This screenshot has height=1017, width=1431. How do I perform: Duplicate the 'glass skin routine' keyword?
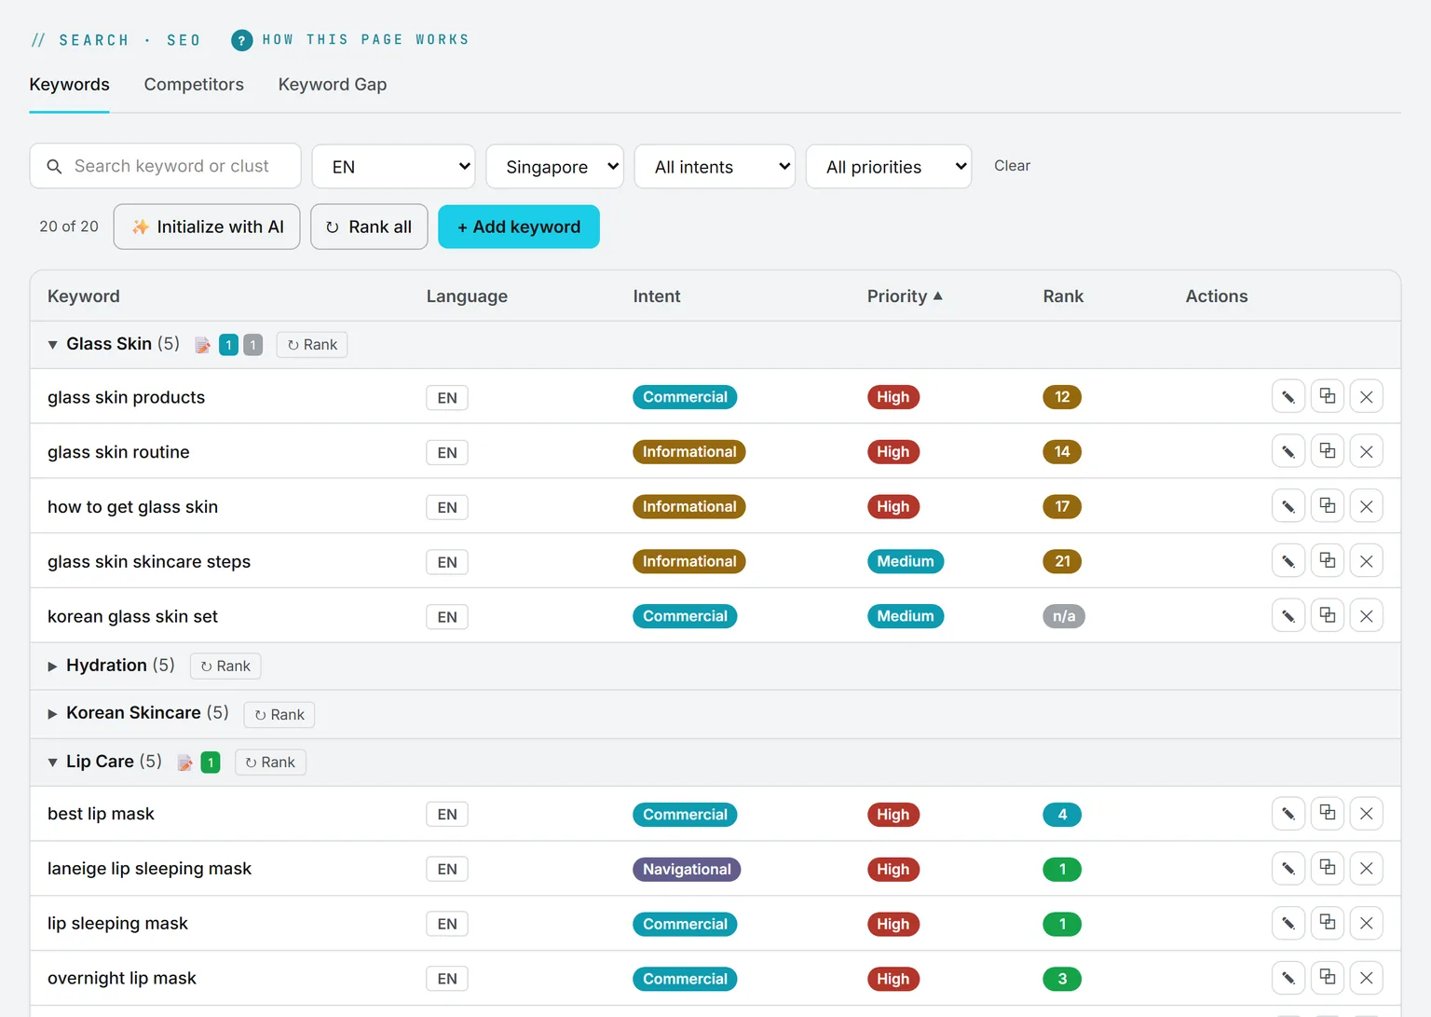pyautogui.click(x=1328, y=452)
